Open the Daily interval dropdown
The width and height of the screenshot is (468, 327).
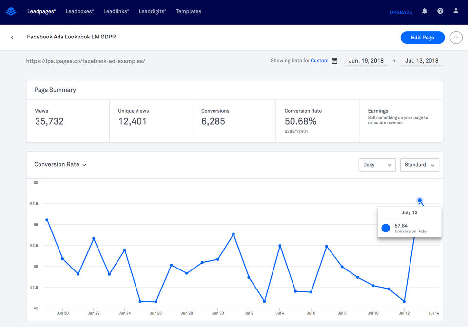[377, 165]
